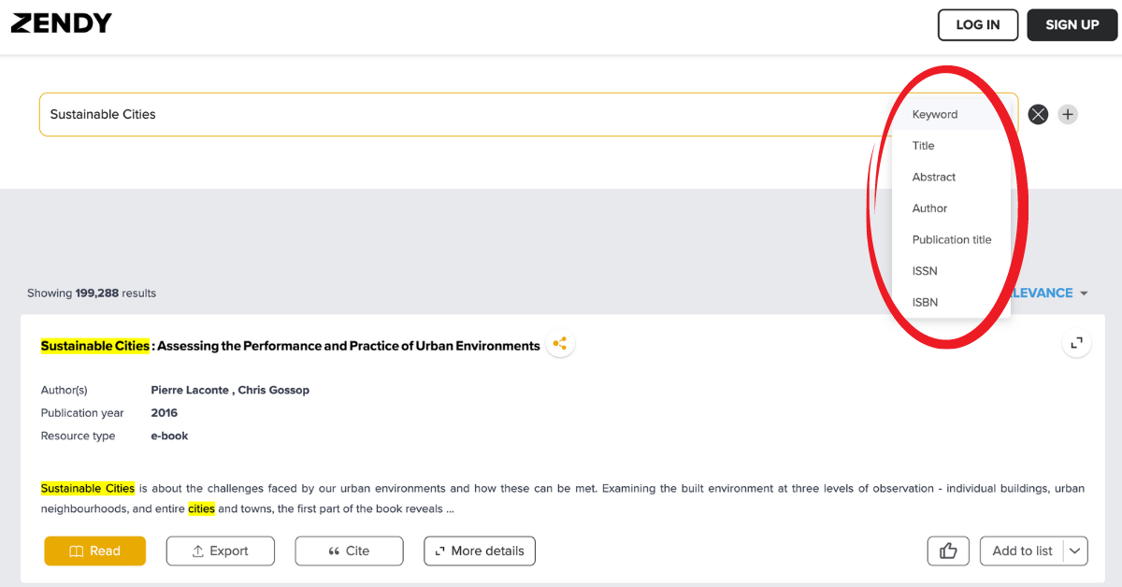Pick ISBN from the dropdown list

coord(925,303)
